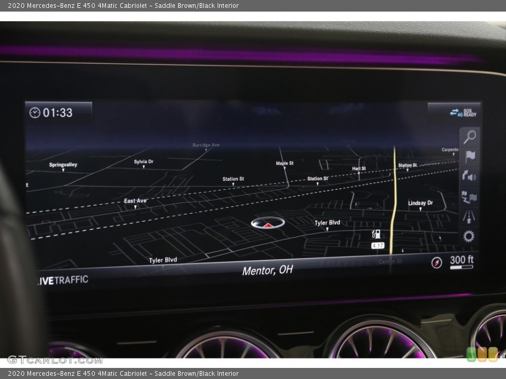Viewport: 506px width, 379px height.
Task: Select the Mentor, OH location label
Action: [x=268, y=271]
